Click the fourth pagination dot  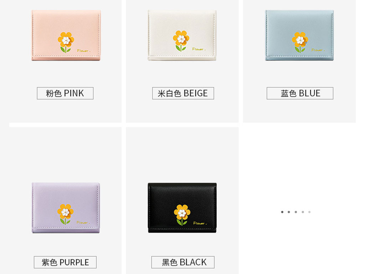tap(303, 212)
